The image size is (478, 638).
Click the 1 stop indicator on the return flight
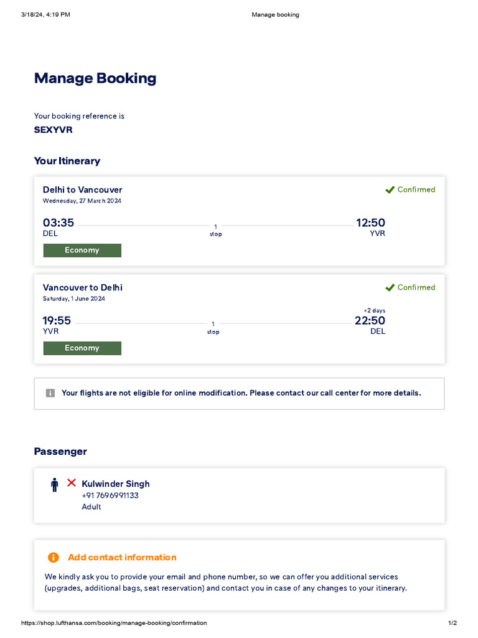tap(213, 328)
